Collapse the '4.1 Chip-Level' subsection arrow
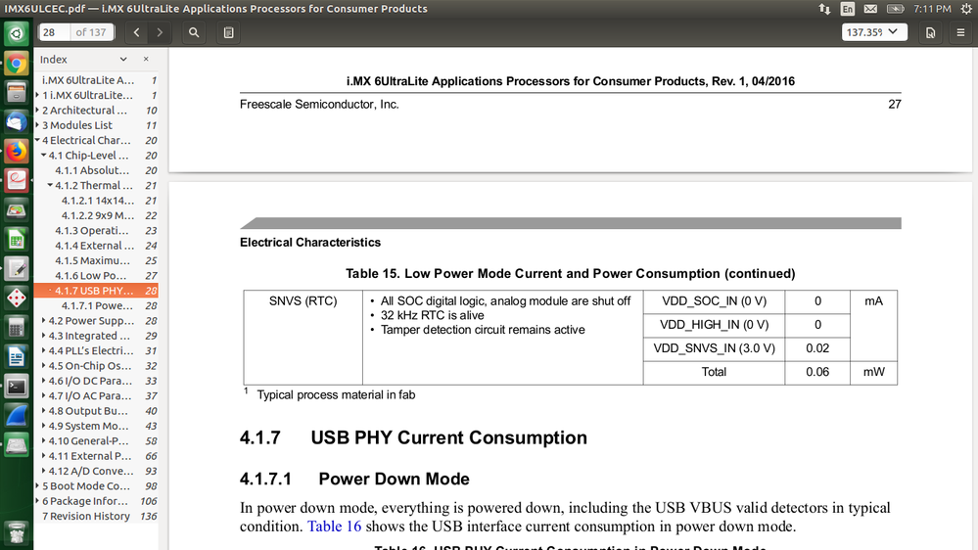 [44, 155]
